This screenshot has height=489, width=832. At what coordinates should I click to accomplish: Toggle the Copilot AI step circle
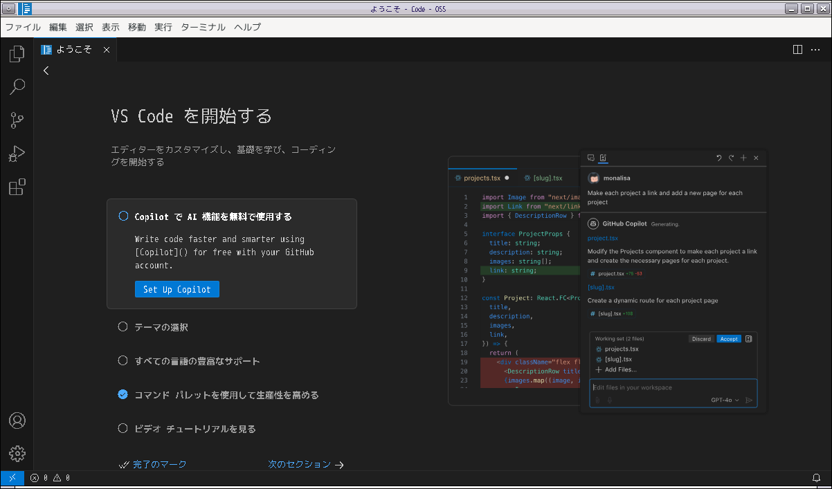click(123, 216)
